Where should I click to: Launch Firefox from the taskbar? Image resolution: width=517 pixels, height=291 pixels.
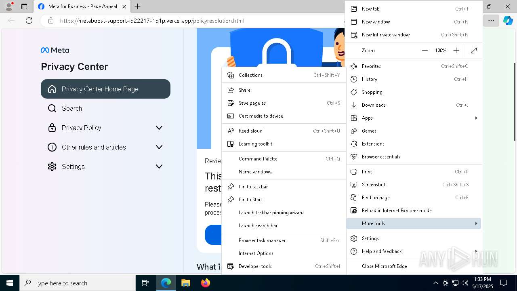coord(205,283)
